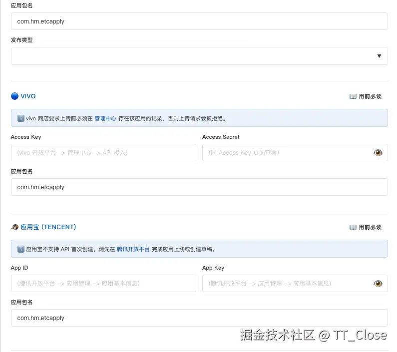Reveal App Key with eye icon
The height and width of the screenshot is (352, 397).
click(378, 284)
